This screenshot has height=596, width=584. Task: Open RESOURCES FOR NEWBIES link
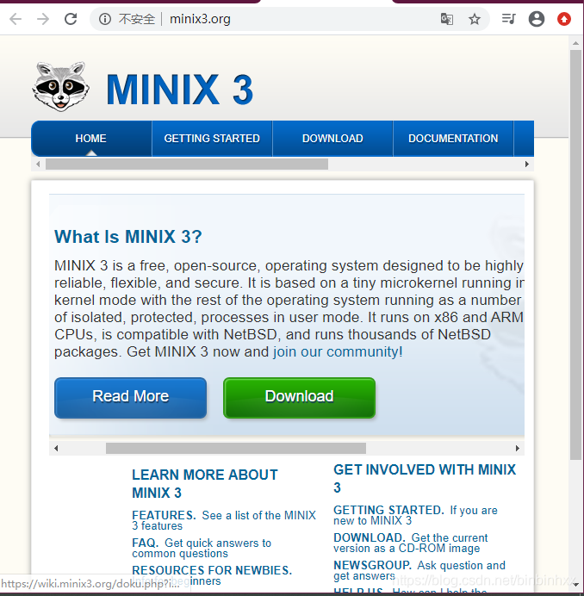click(212, 570)
